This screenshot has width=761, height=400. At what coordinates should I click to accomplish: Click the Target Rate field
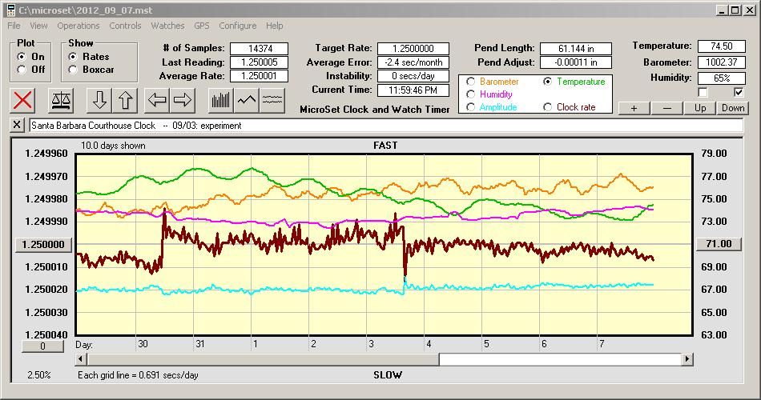coord(413,49)
